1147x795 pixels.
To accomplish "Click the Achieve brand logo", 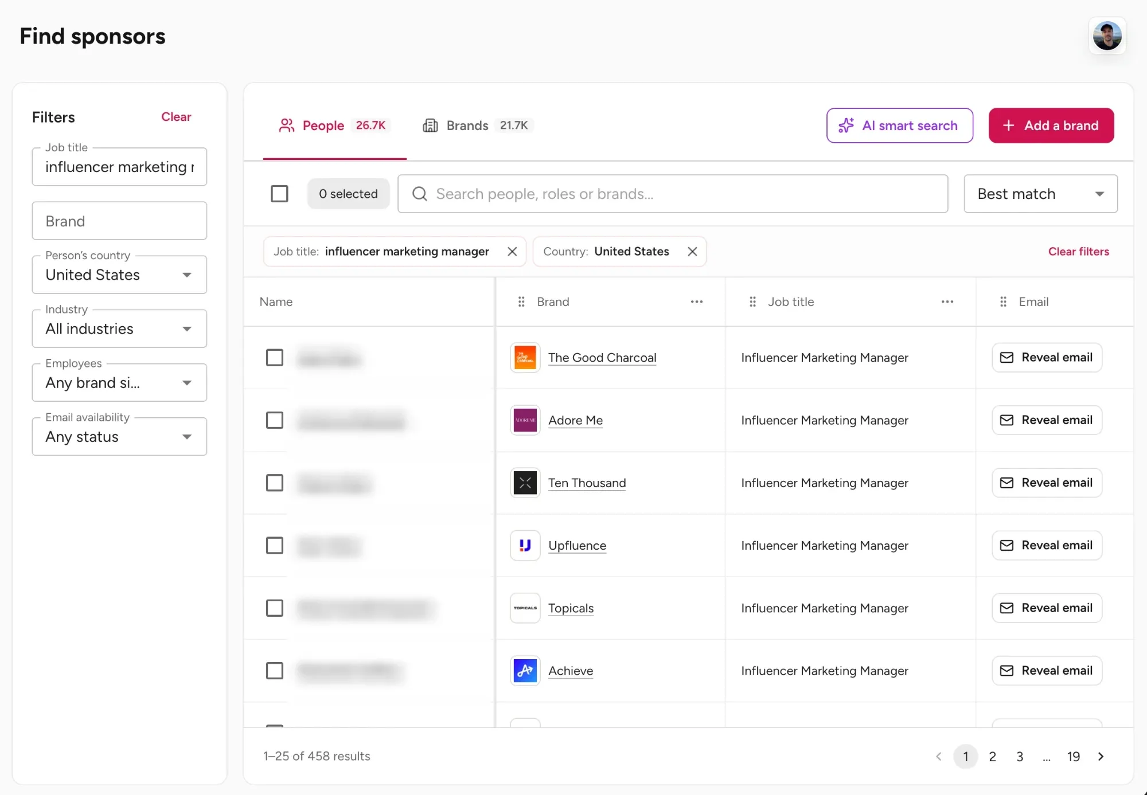I will (x=525, y=671).
